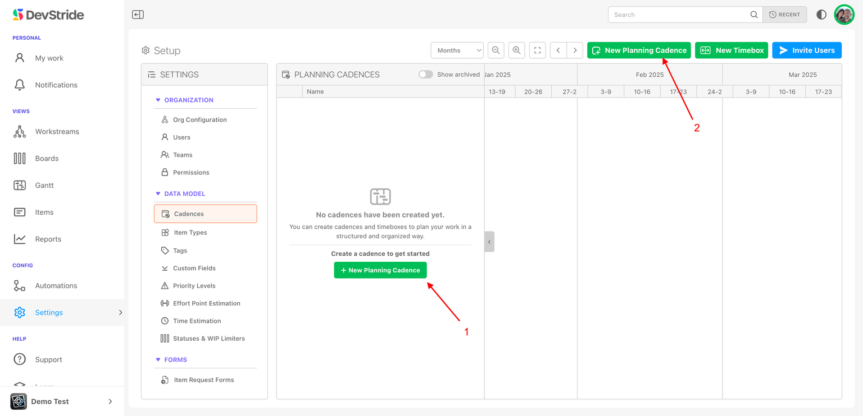Collapse the Forms settings section
The width and height of the screenshot is (863, 416).
pos(158,360)
